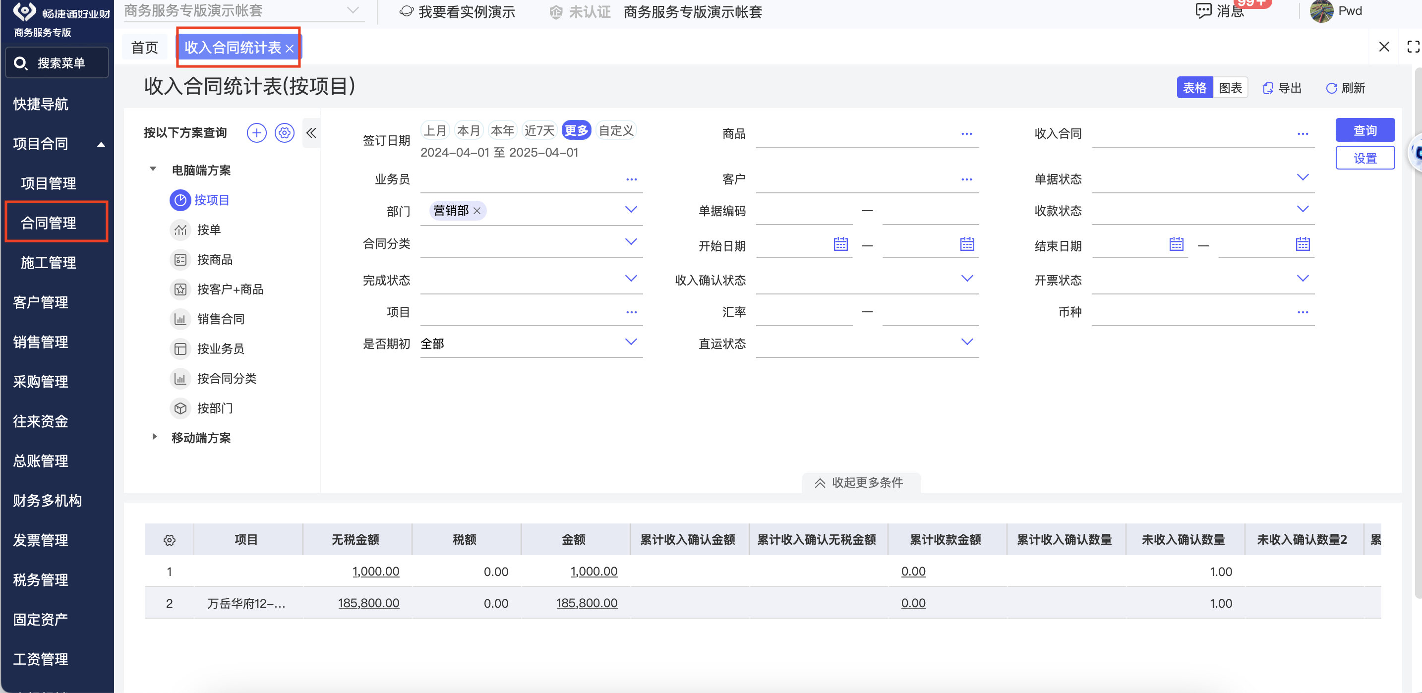Open the 直运状态 dropdown

967,342
